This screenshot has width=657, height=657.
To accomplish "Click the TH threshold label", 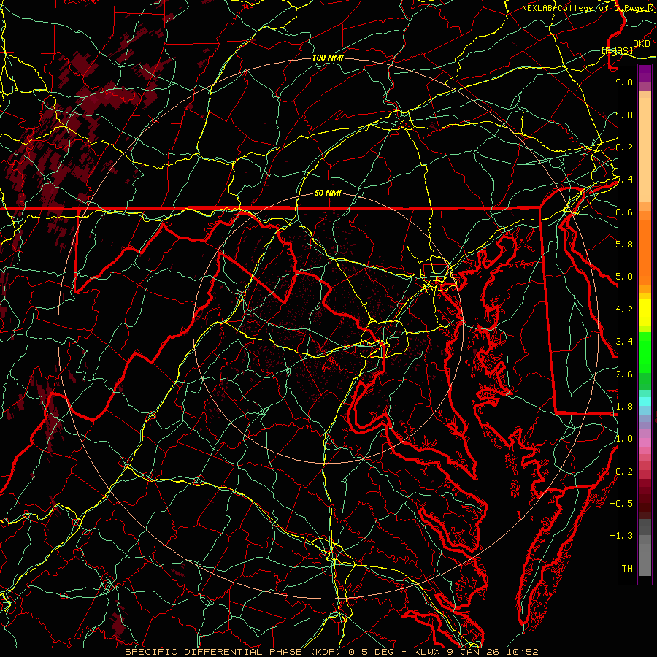I will click(627, 569).
